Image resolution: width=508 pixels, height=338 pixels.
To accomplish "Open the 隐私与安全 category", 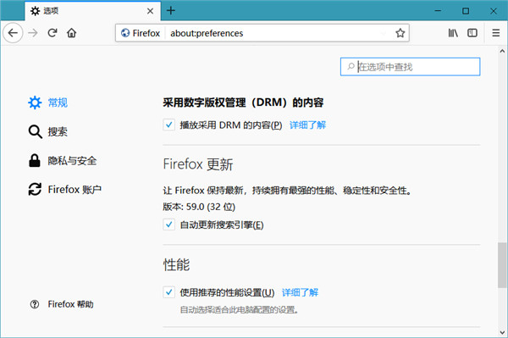I will pos(63,160).
